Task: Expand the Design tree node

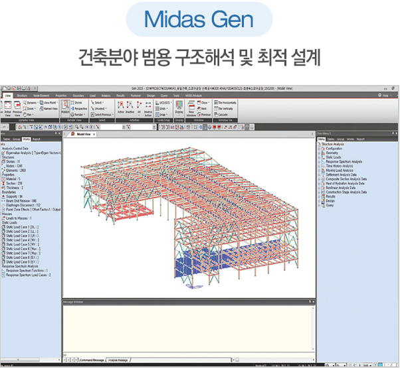Action: tap(319, 201)
